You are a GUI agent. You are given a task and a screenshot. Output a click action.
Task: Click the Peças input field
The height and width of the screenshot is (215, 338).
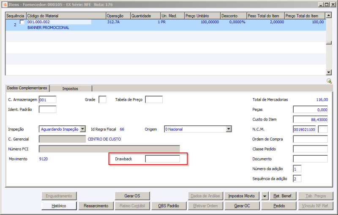[311, 110]
